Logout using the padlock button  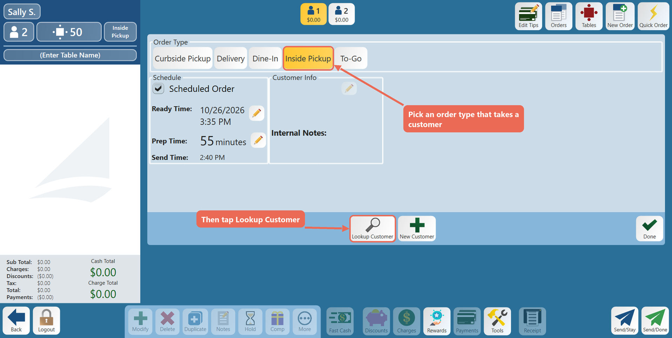46,320
